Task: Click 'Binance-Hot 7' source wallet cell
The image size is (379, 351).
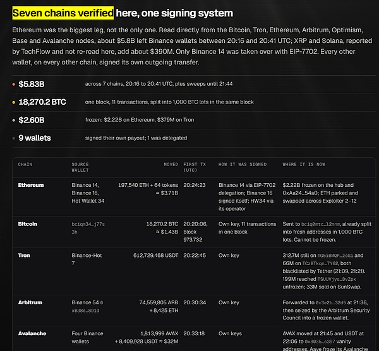Action: [87, 259]
